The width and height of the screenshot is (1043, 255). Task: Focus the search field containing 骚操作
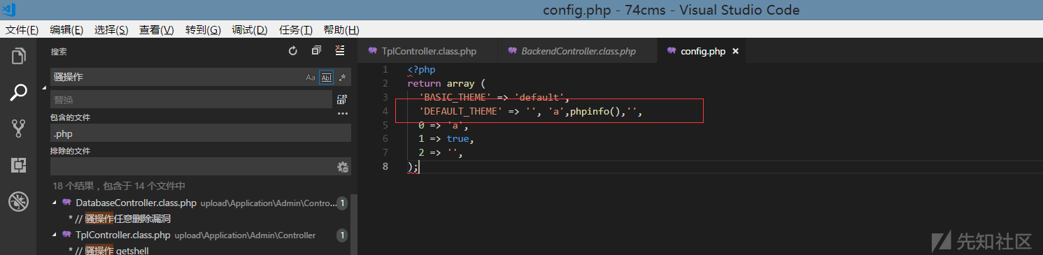pos(177,78)
